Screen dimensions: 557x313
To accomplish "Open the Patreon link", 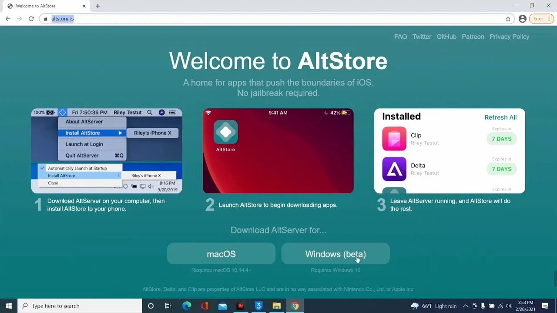I will click(473, 37).
